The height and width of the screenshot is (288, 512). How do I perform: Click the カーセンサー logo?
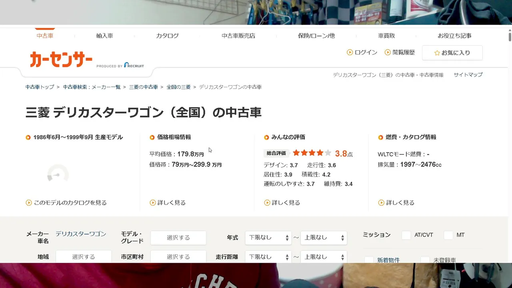coord(61,60)
